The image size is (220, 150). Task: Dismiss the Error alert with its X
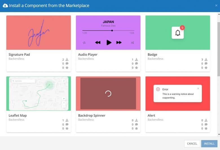pos(198,88)
